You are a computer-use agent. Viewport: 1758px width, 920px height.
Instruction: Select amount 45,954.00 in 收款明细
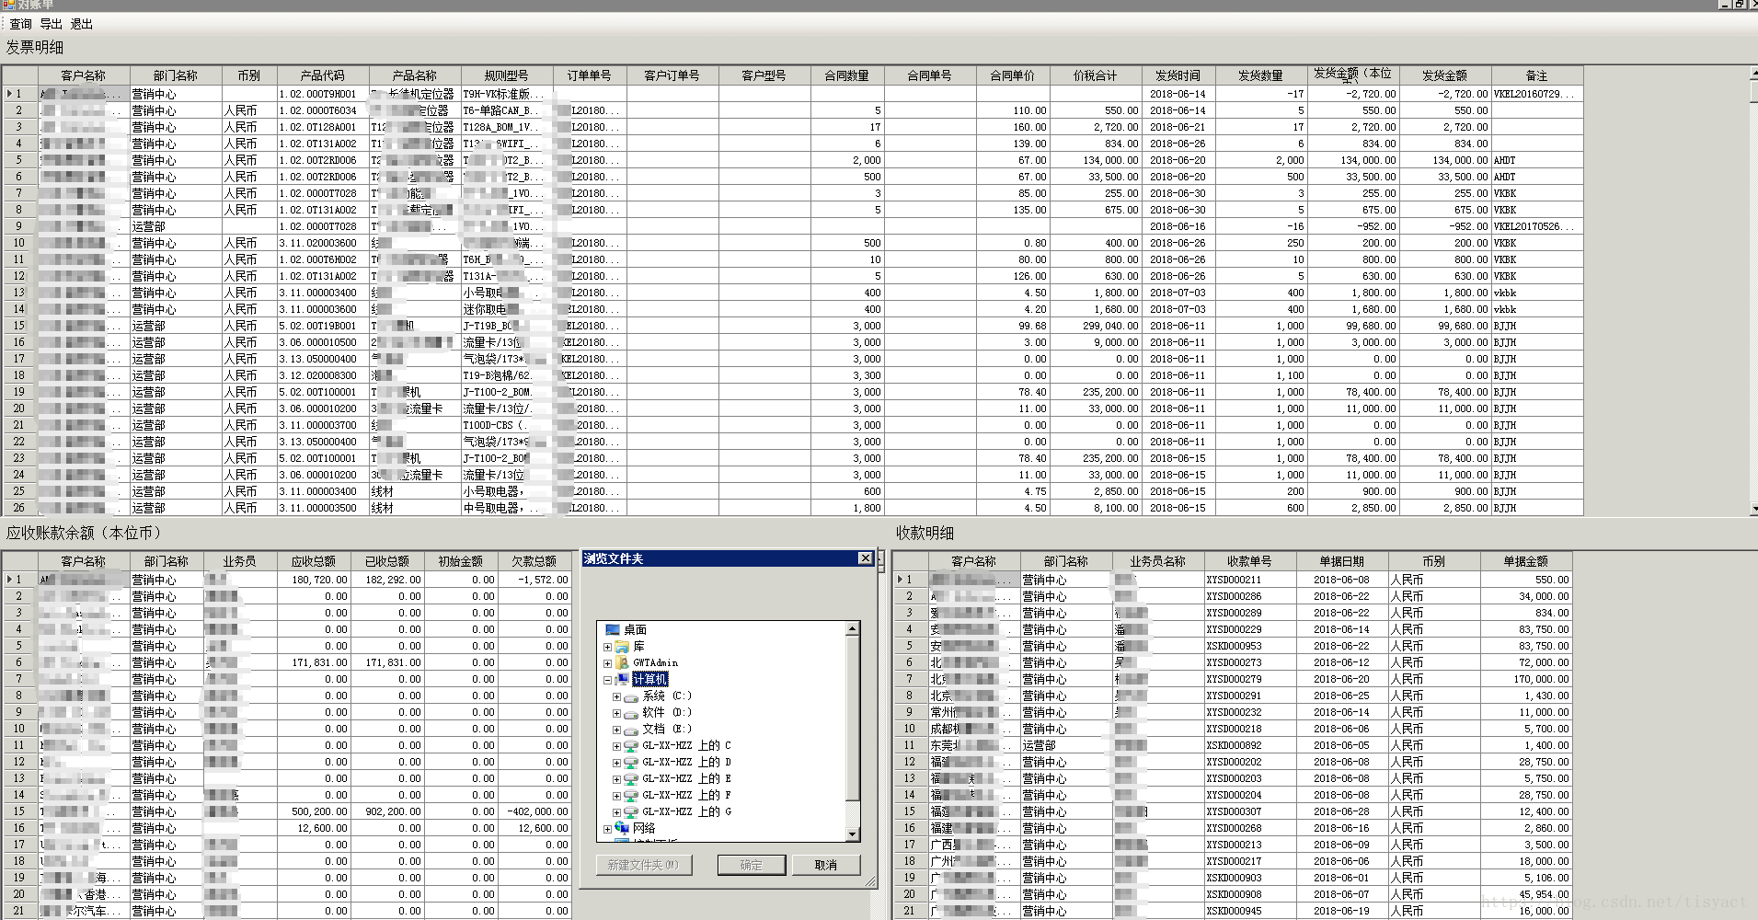[x=1526, y=894]
